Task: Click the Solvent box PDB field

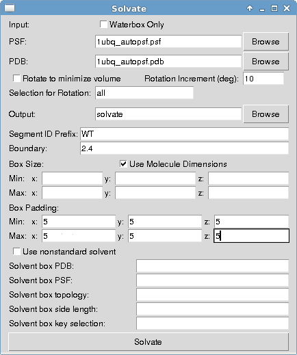Action: 212,266
